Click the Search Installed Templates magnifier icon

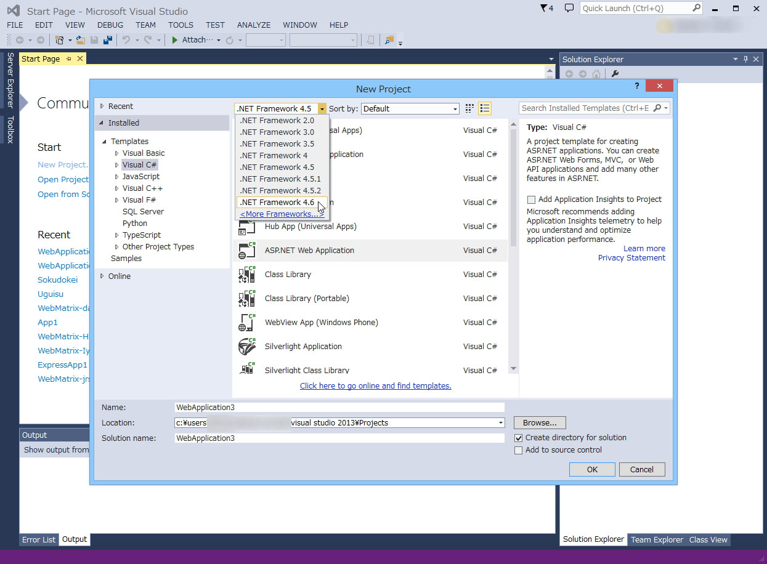pos(657,108)
